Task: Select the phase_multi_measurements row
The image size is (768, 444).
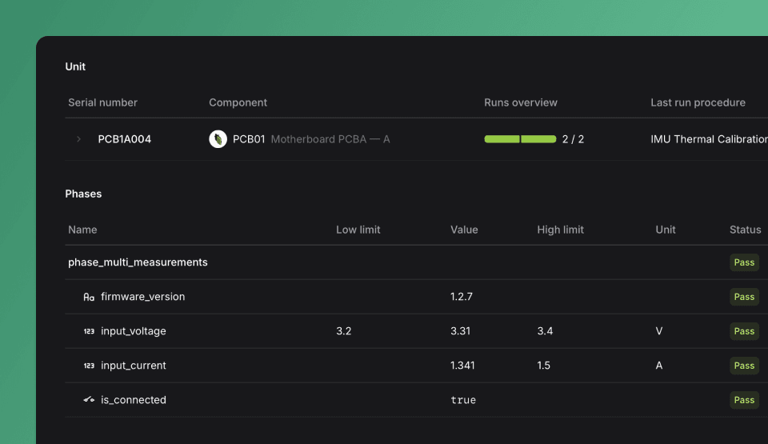Action: [416, 262]
